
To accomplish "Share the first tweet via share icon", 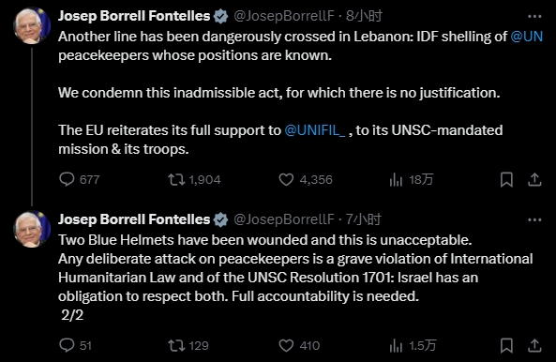I will point(534,179).
